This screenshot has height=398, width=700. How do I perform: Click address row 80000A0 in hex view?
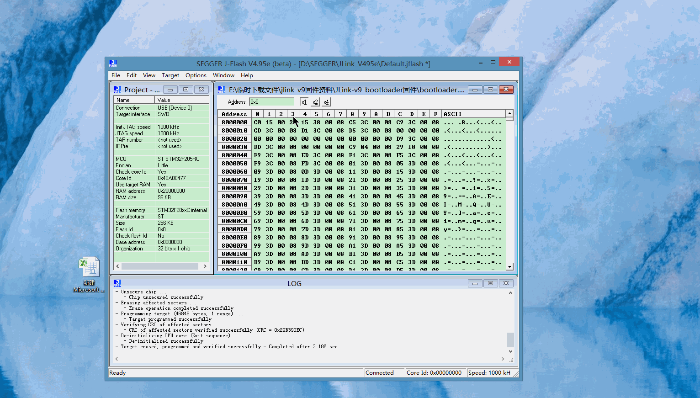coord(234,204)
